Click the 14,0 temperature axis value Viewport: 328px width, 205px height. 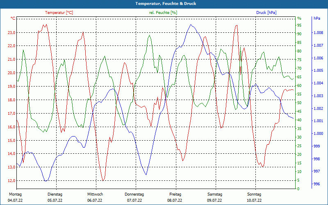click(x=11, y=154)
